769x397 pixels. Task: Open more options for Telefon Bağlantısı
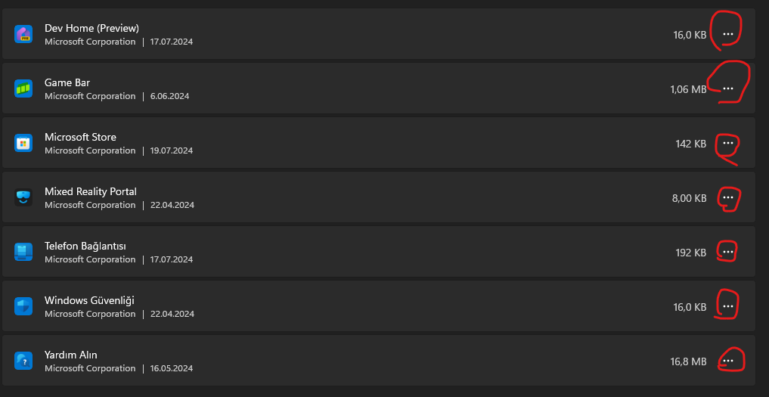[x=727, y=253]
